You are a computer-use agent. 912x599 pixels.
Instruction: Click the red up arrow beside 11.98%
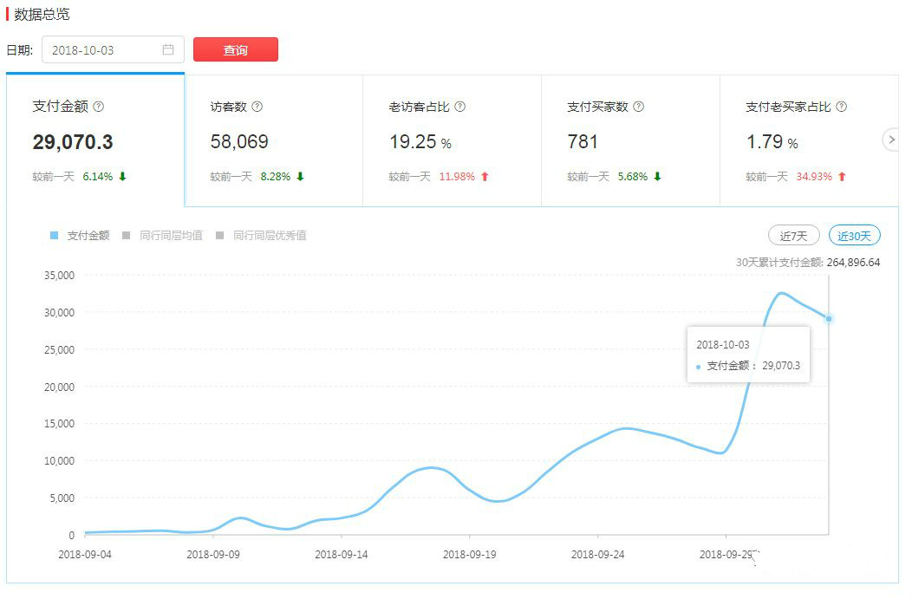[485, 176]
